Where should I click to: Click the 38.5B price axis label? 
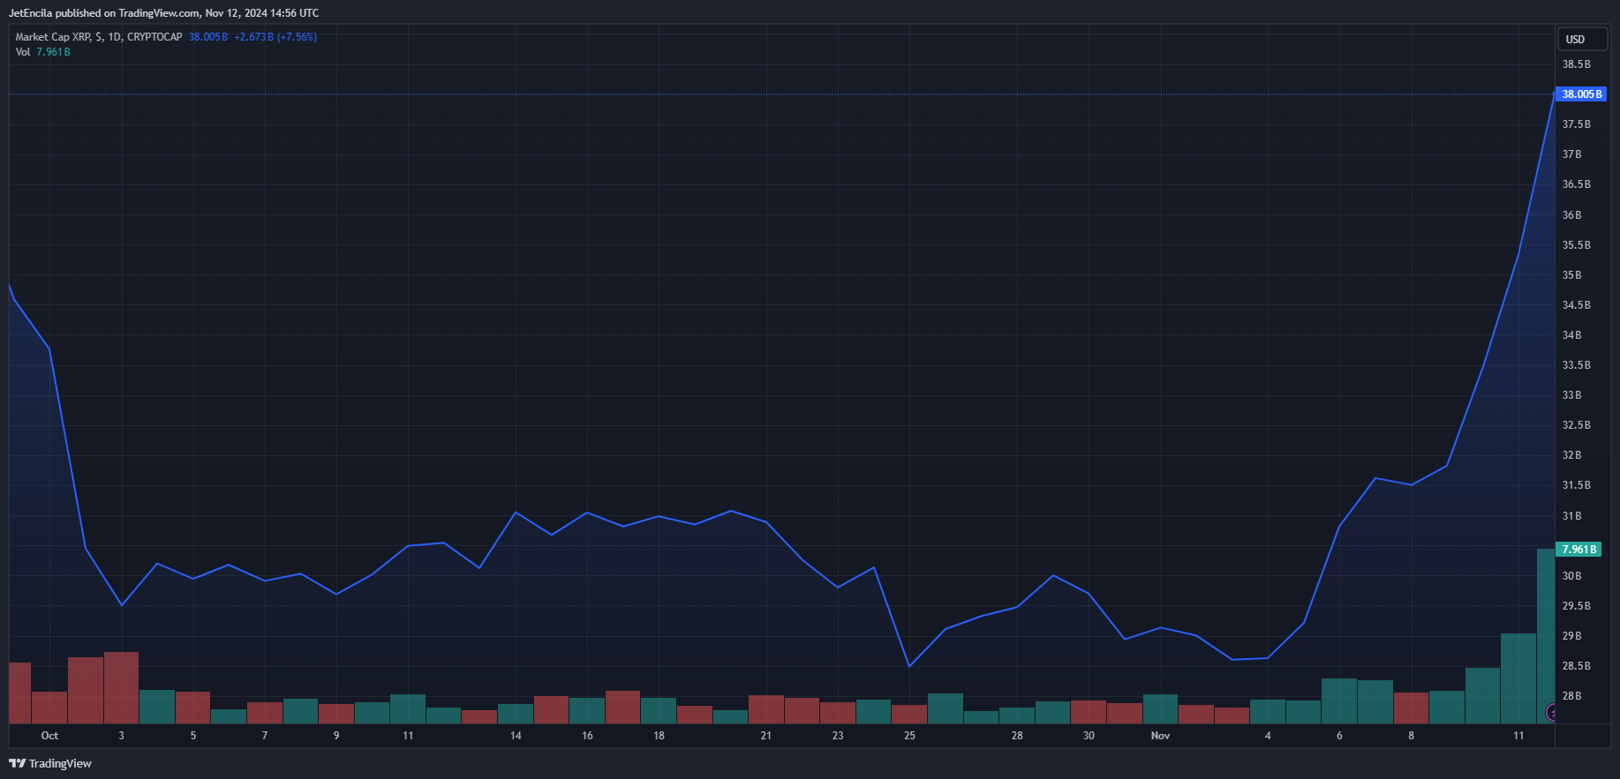(1576, 64)
